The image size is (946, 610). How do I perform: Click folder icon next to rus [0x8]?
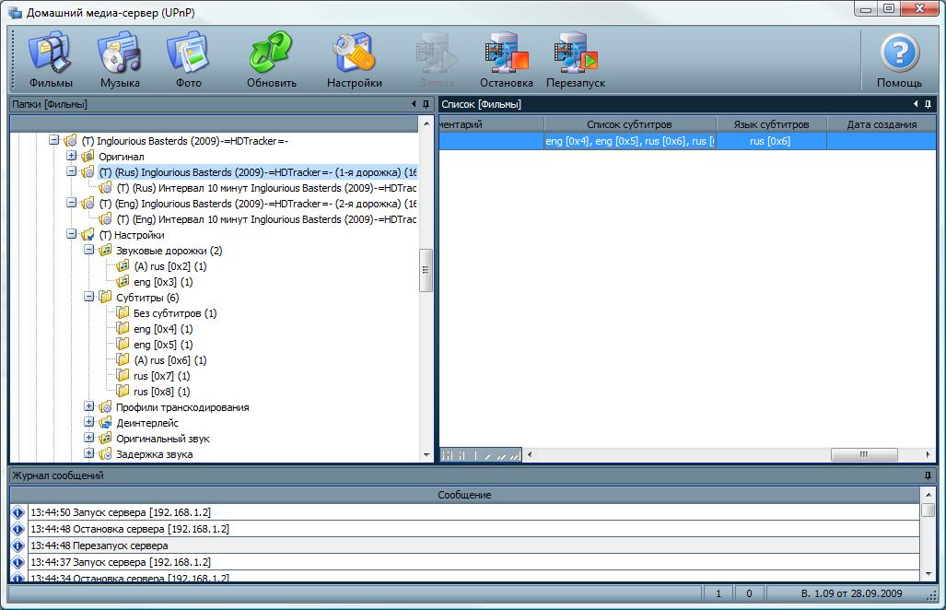click(x=123, y=392)
